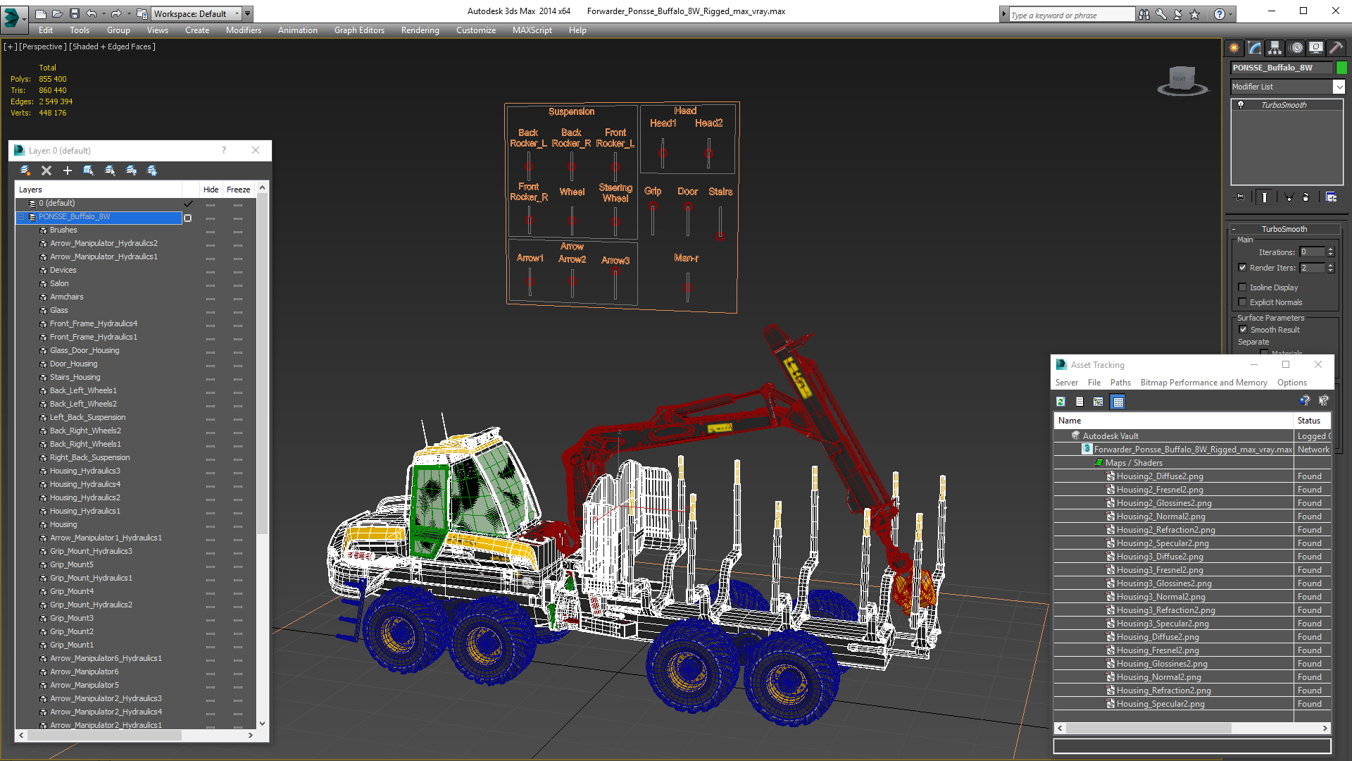1352x761 pixels.
Task: Click the Refresh icon in Asset Tracking
Action: coord(1061,402)
